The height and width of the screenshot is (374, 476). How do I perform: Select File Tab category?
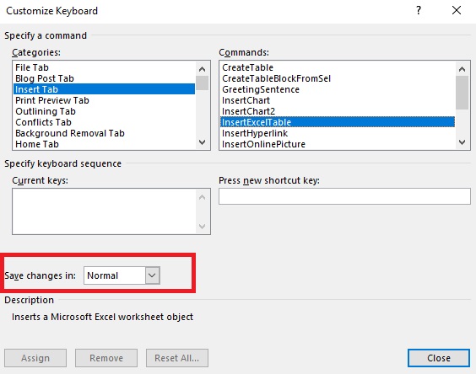point(105,67)
